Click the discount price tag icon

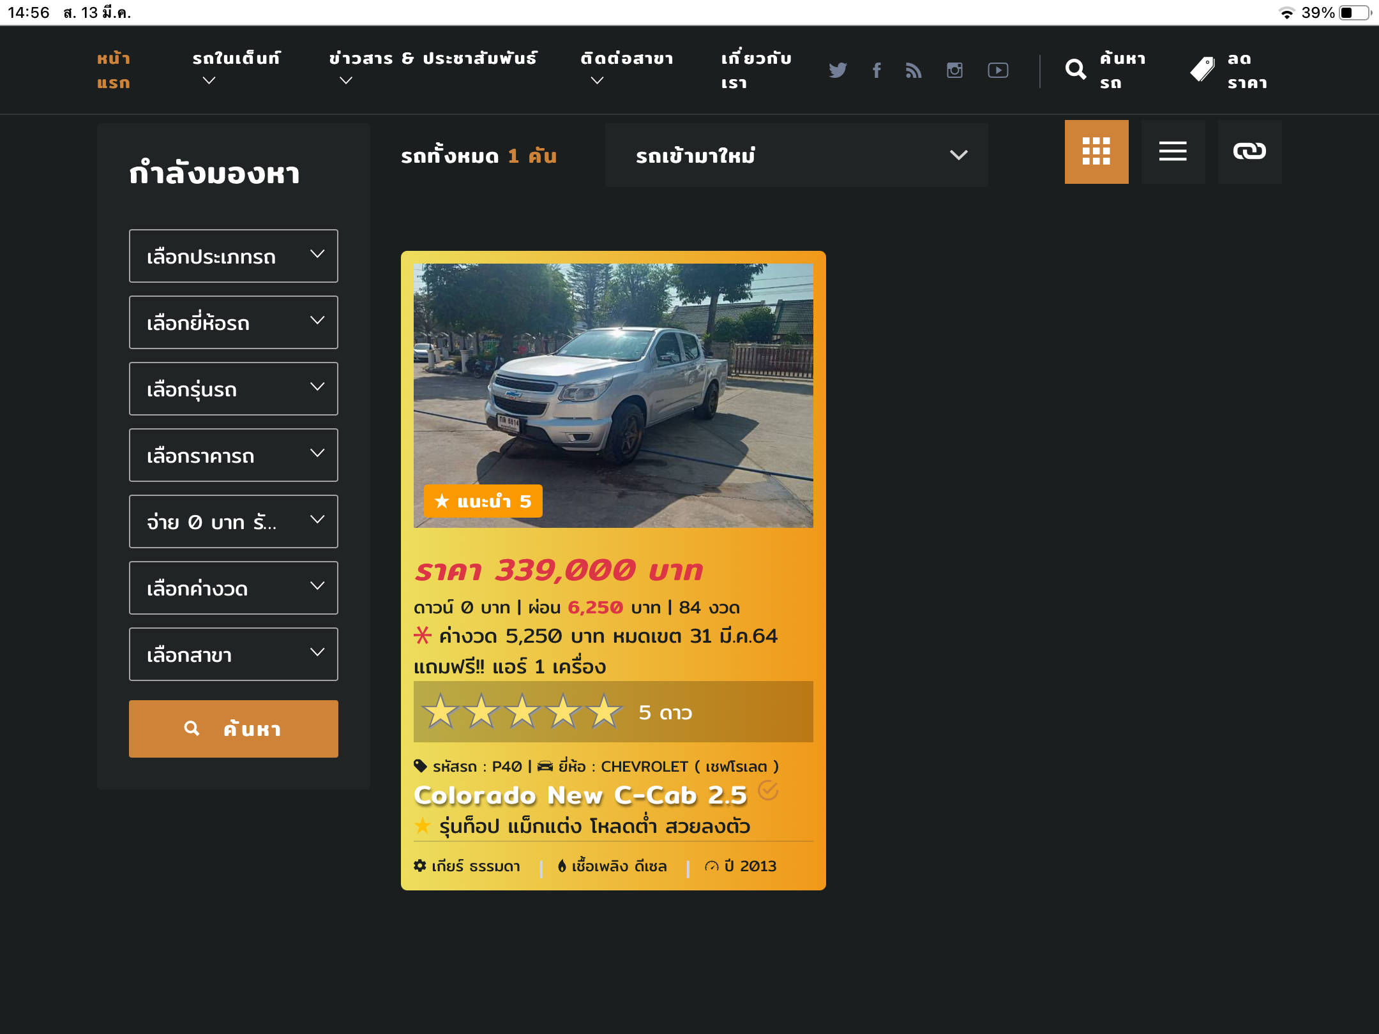click(x=1203, y=70)
